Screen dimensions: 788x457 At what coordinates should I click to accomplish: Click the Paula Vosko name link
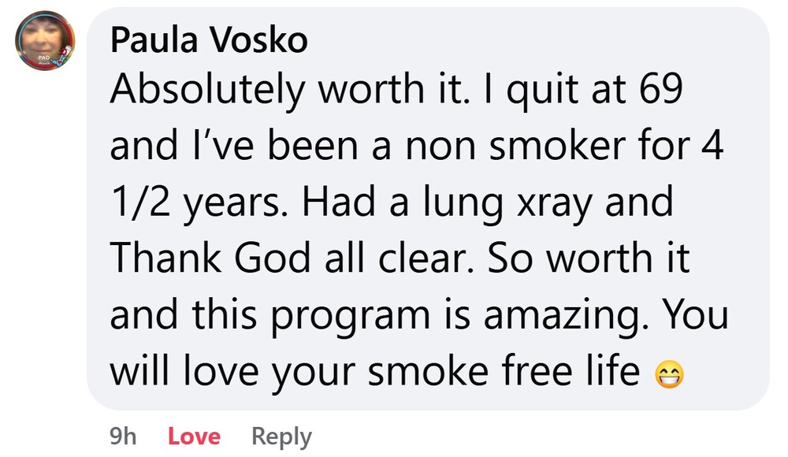[209, 41]
